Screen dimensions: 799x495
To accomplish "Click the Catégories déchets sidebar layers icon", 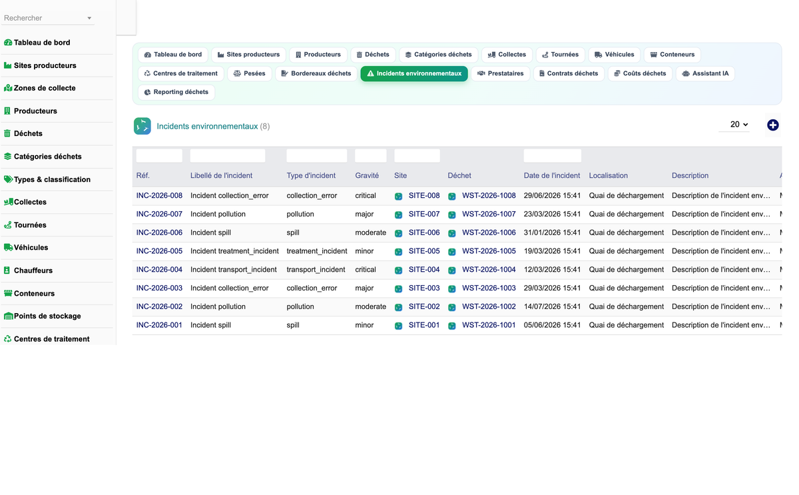I will [x=8, y=157].
